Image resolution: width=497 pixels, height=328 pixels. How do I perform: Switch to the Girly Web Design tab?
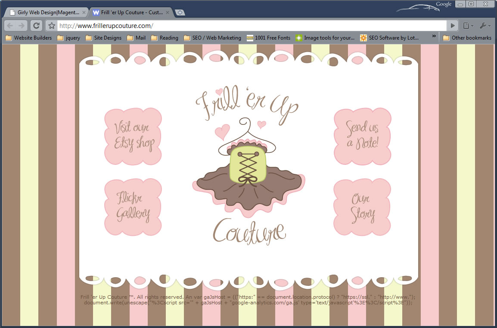click(x=45, y=12)
